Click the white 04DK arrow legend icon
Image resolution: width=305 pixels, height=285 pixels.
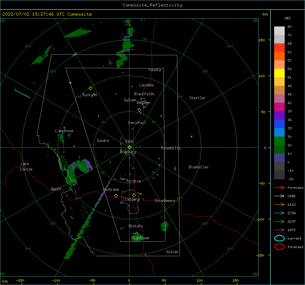279,196
